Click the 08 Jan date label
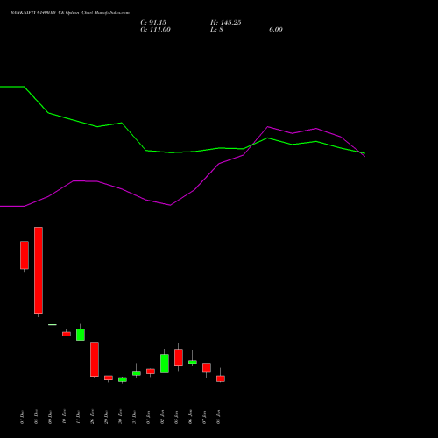Image resolution: width=438 pixels, height=438 pixels. click(x=218, y=417)
